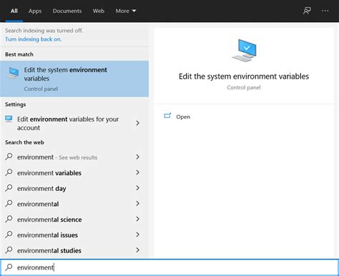Open the three-dot options menu
Screen dimensions: 339x276
tap(325, 11)
